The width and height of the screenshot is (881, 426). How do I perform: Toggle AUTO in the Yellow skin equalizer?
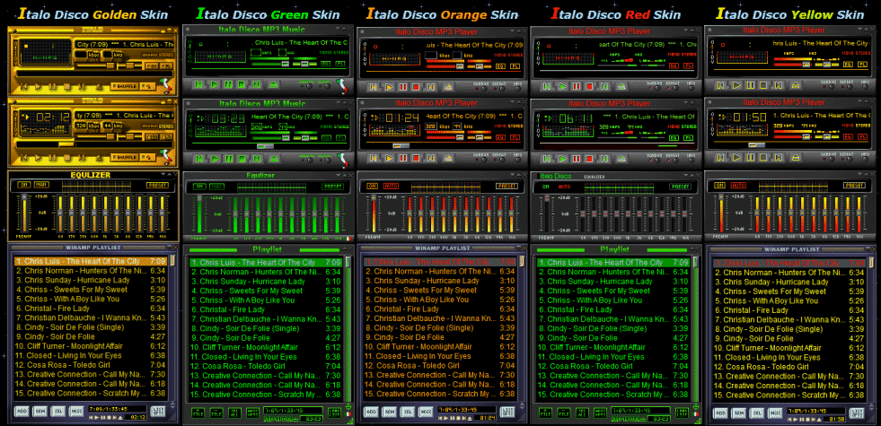738,186
